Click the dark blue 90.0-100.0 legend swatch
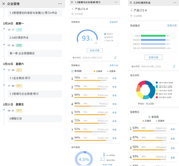The image size is (179, 166). [x=157, y=82]
